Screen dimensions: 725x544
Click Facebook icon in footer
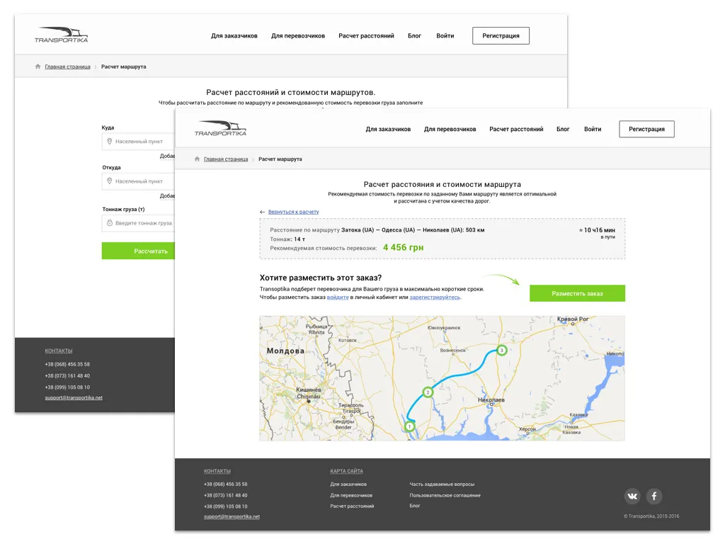654,496
